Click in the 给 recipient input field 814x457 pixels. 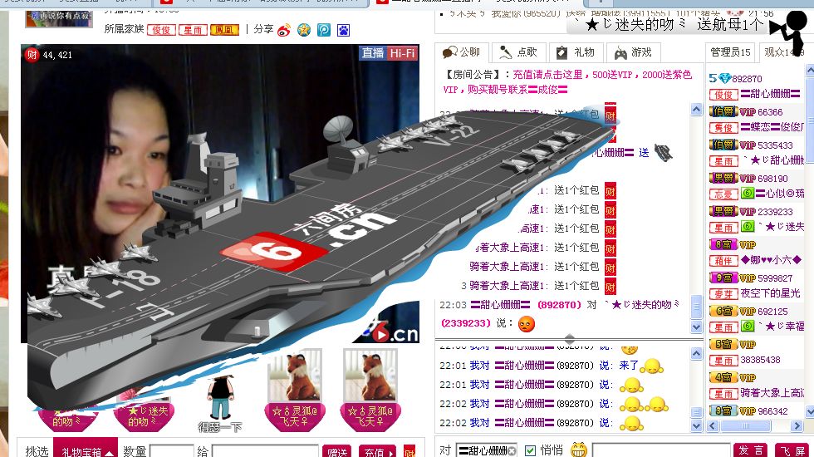pos(265,450)
